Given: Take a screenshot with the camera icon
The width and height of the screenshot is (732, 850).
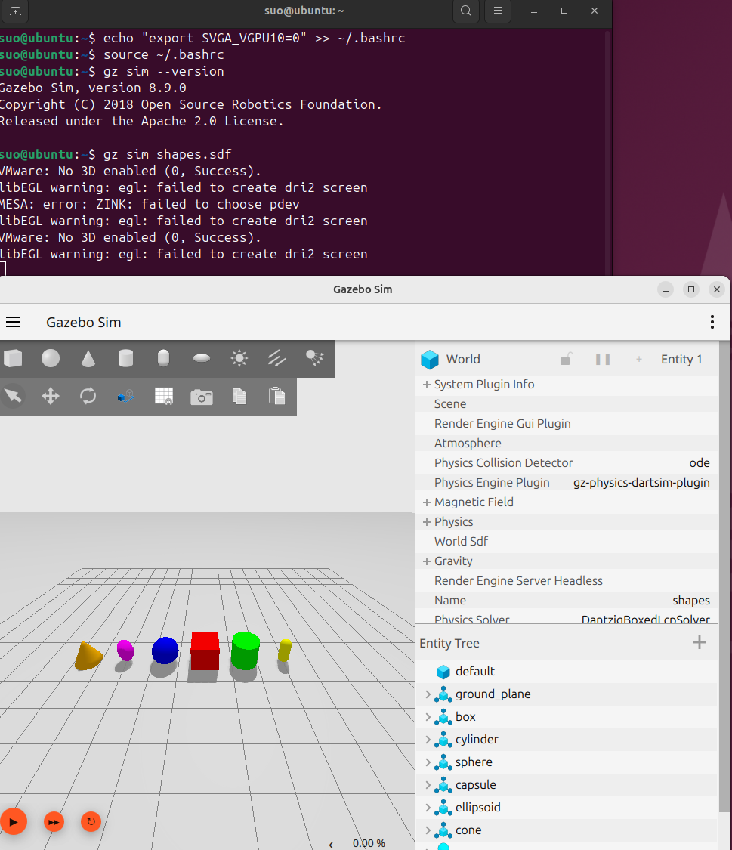Looking at the screenshot, I should click(201, 397).
